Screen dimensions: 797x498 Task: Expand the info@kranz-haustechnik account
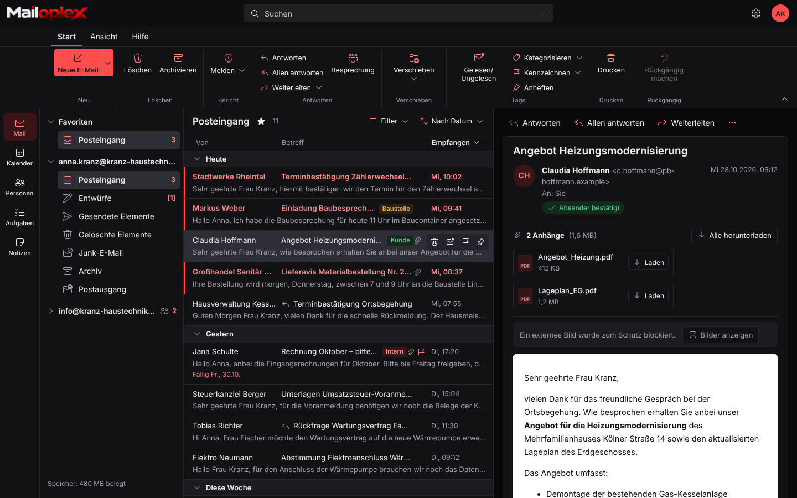coord(51,311)
